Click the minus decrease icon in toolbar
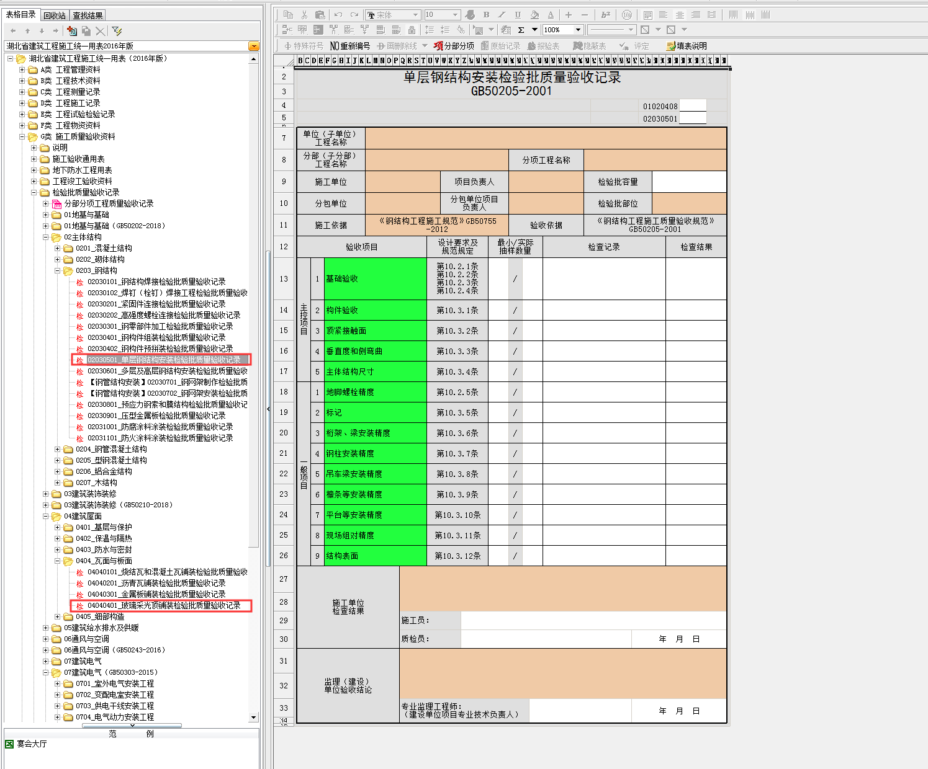The height and width of the screenshot is (769, 928). click(585, 14)
